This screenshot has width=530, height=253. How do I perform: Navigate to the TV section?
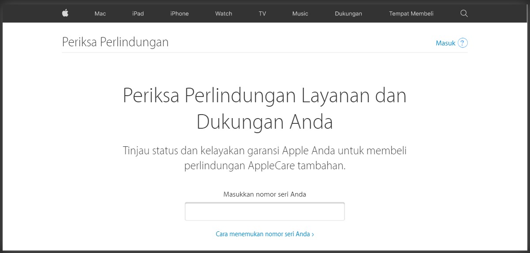tap(262, 14)
